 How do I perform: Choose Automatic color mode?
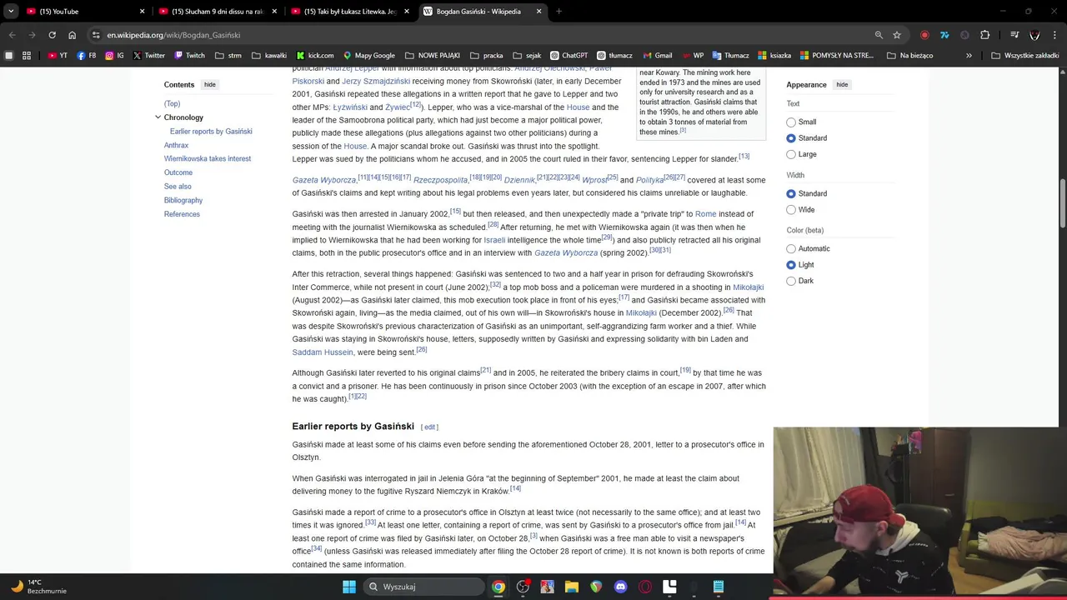(x=791, y=248)
